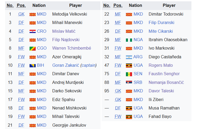Open Filip Duranski player link

tap(161, 23)
